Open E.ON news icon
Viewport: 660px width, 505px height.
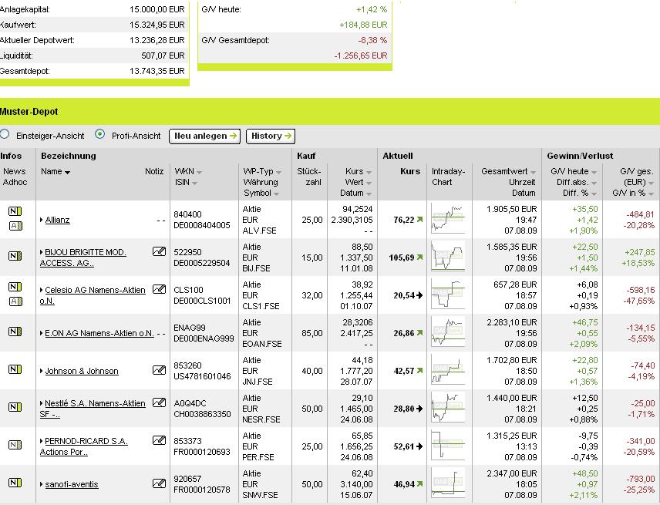click(15, 332)
